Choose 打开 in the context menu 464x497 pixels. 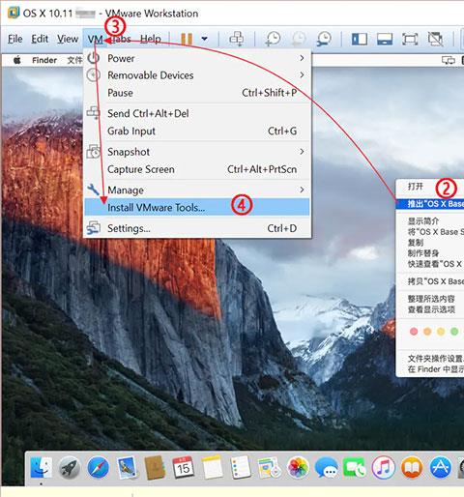point(416,187)
